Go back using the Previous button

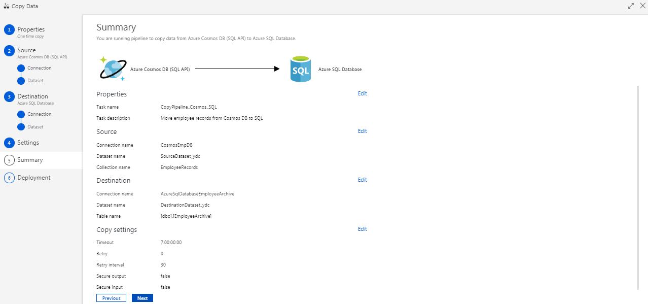pos(111,298)
